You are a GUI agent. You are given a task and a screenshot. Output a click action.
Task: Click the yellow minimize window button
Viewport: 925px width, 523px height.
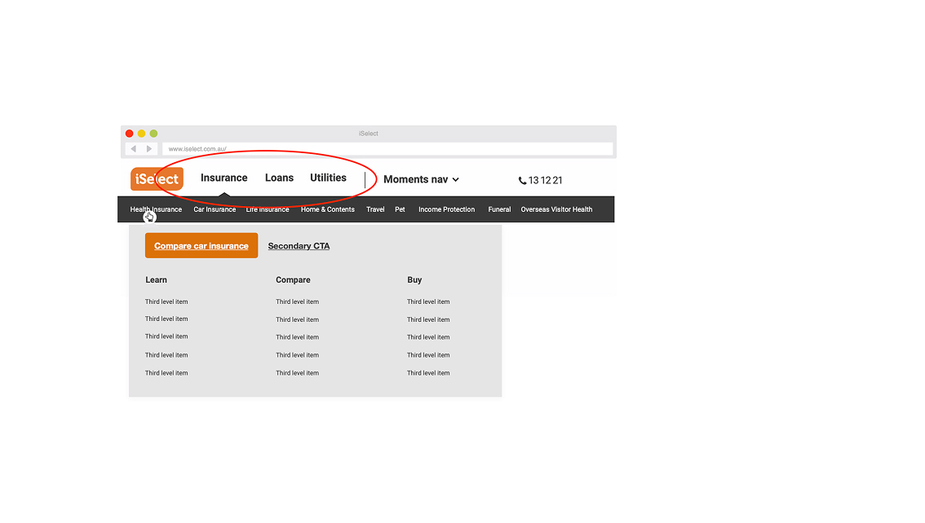[x=142, y=134]
